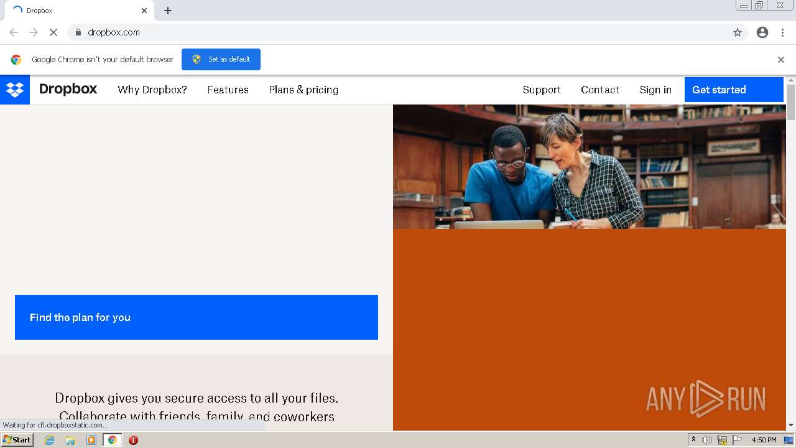Click 'Dropbox gives you secure access' text
Image resolution: width=796 pixels, height=448 pixels.
tap(197, 398)
